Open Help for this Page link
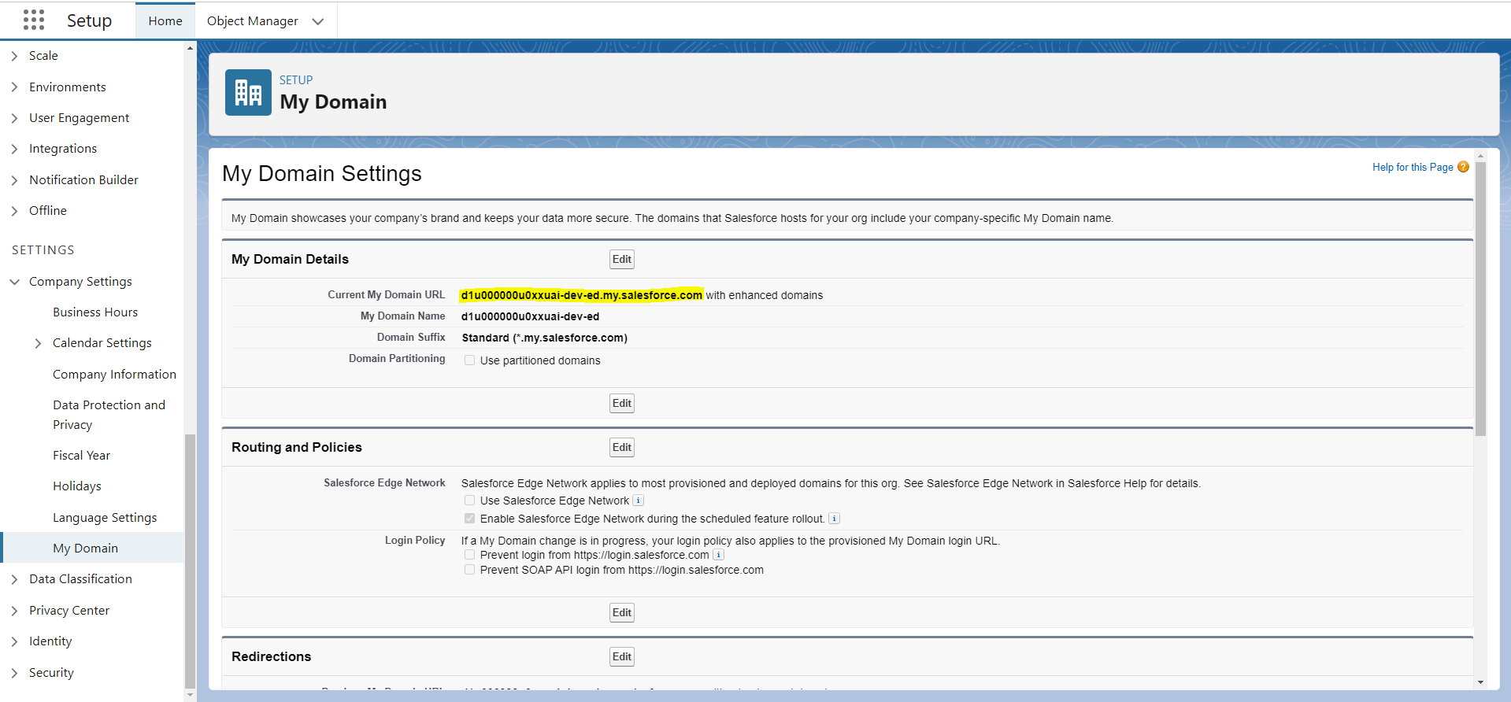 pyautogui.click(x=1413, y=168)
